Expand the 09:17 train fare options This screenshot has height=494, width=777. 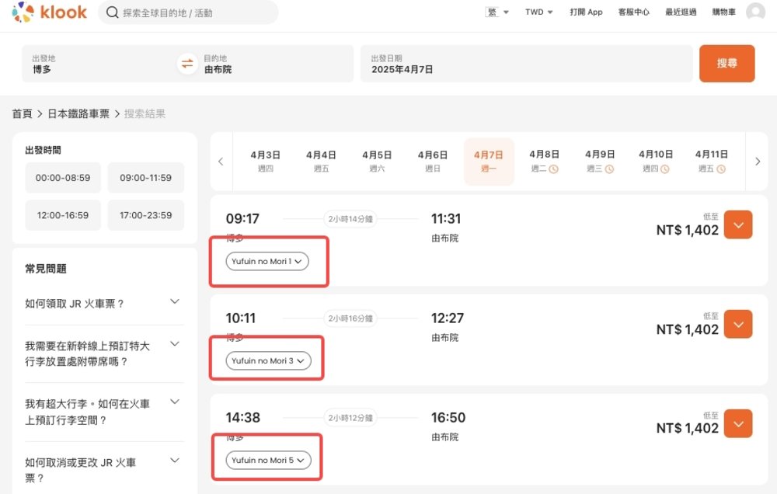point(738,225)
